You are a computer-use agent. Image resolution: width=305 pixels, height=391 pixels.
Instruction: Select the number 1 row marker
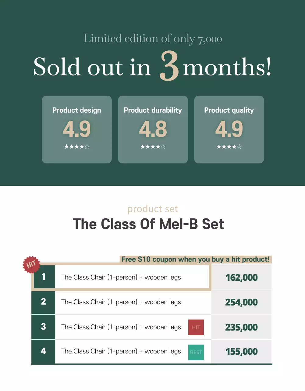pyautogui.click(x=44, y=277)
